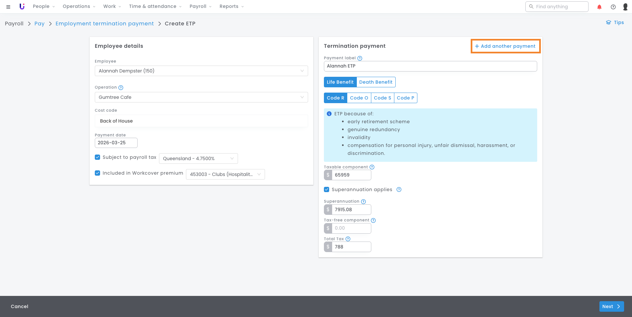Toggle Included in Workcover premium checkbox

97,173
